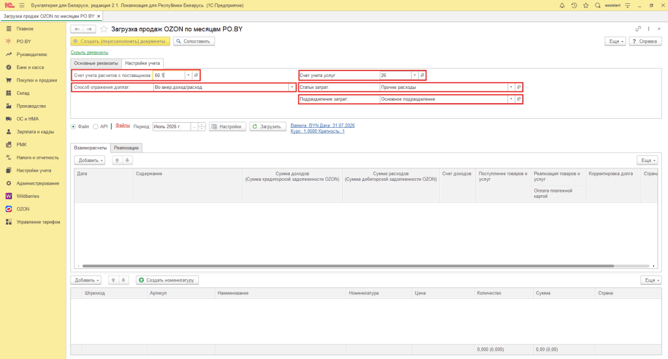Open lower Добавить dropdown above barcode table
Image resolution: width=668 pixels, height=359 pixels.
[85, 280]
